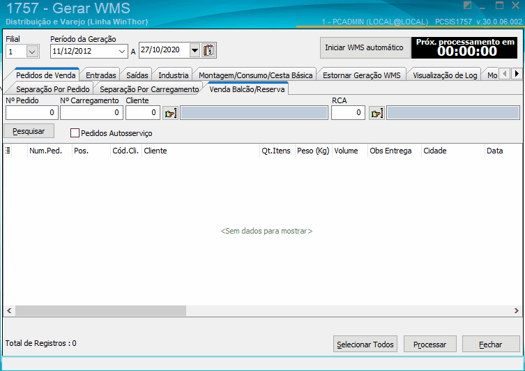The width and height of the screenshot is (525, 371).
Task: Open the Visualização de Log tab
Action: tap(445, 75)
